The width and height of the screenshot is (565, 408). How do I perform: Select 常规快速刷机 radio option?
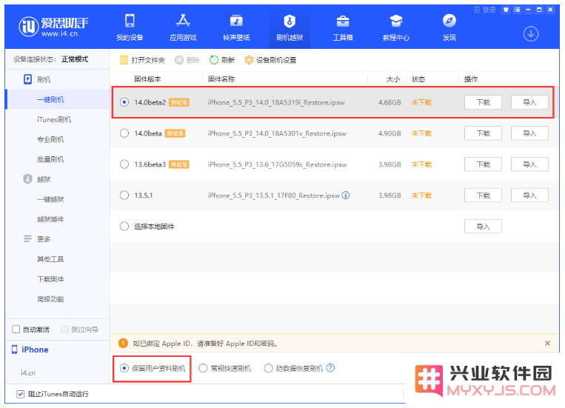pos(203,368)
